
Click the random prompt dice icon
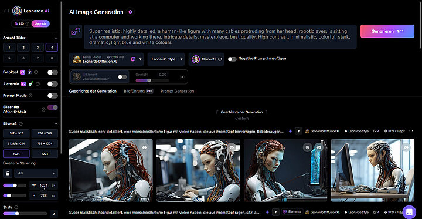coord(76,31)
